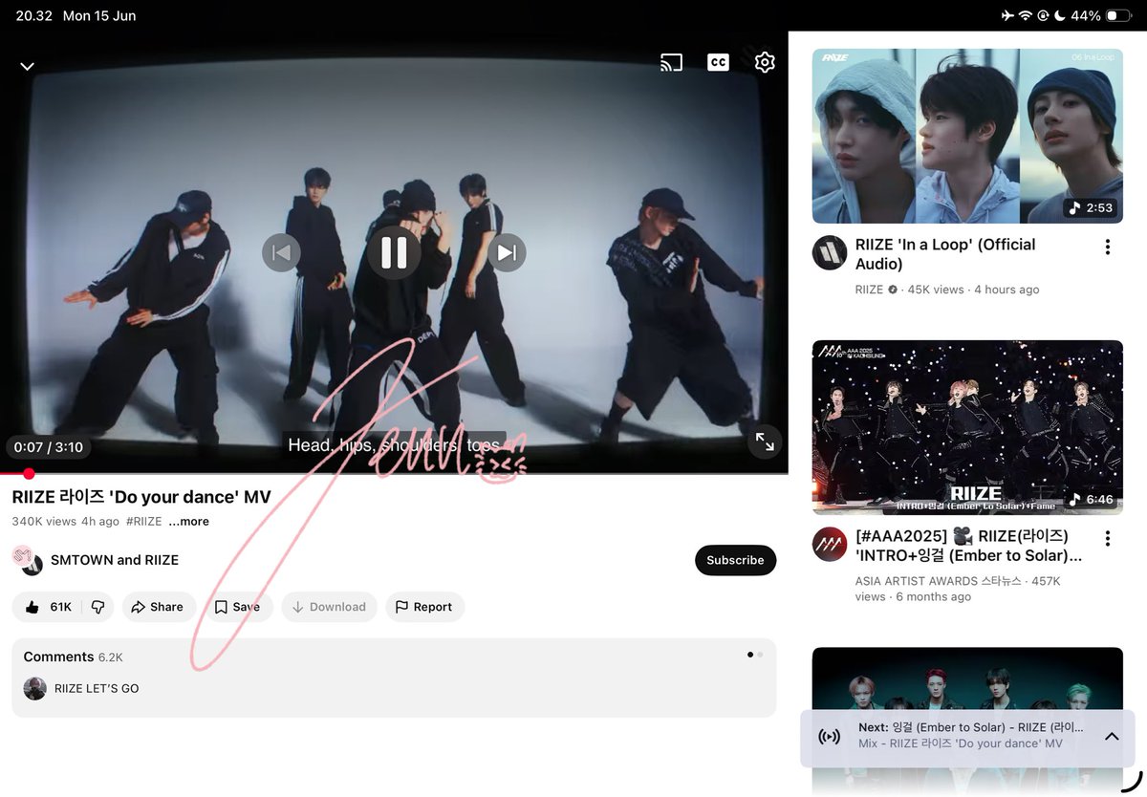
Task: Open the In a Loop Official Audio thumbnail
Action: [x=967, y=136]
